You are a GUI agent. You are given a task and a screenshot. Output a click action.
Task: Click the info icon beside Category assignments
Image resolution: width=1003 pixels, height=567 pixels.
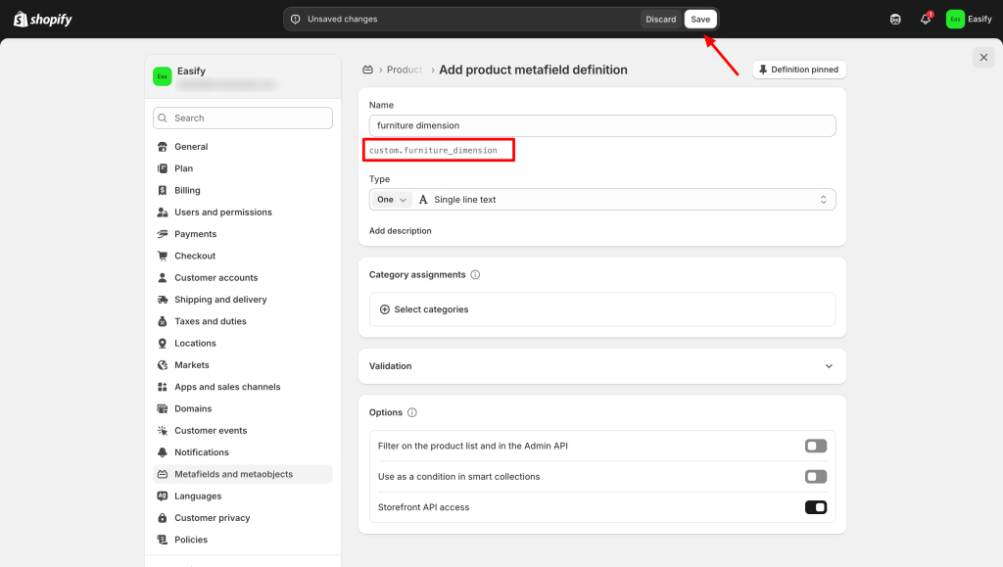(475, 275)
